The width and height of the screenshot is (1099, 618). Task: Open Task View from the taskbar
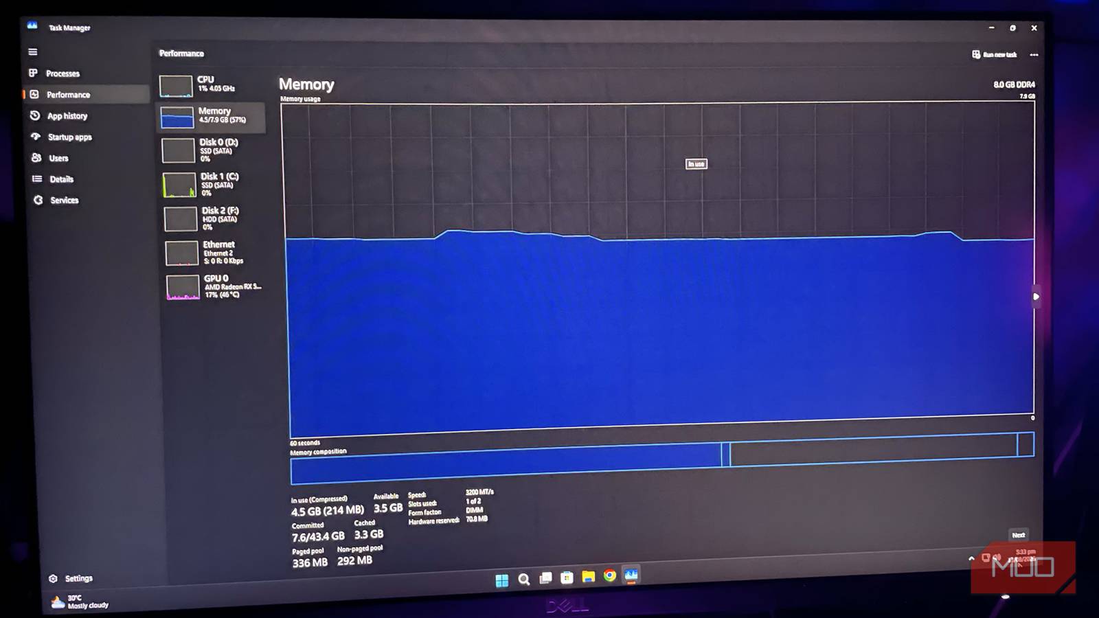pyautogui.click(x=545, y=578)
